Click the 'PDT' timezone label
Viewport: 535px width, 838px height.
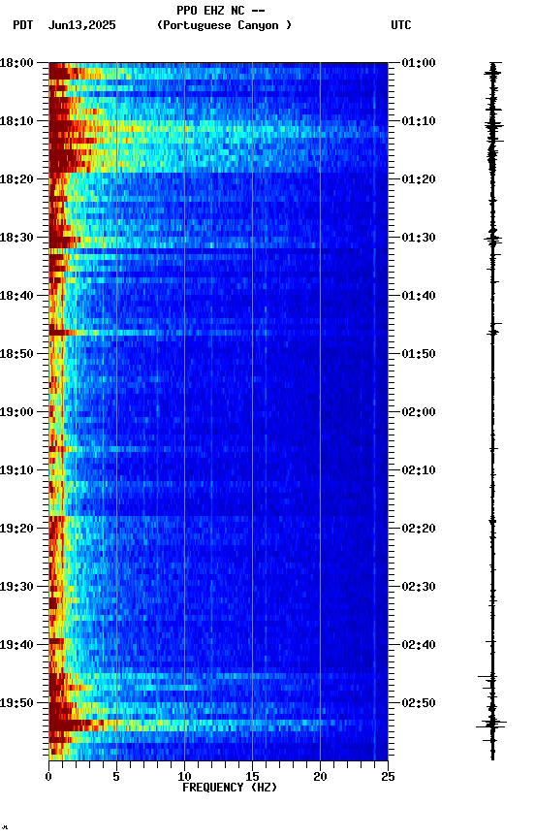tap(23, 25)
